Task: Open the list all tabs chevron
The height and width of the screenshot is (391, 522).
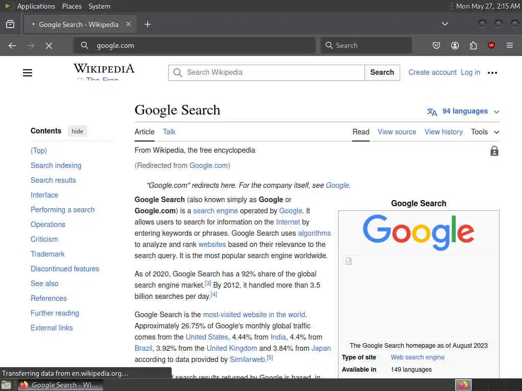Action: click(445, 24)
